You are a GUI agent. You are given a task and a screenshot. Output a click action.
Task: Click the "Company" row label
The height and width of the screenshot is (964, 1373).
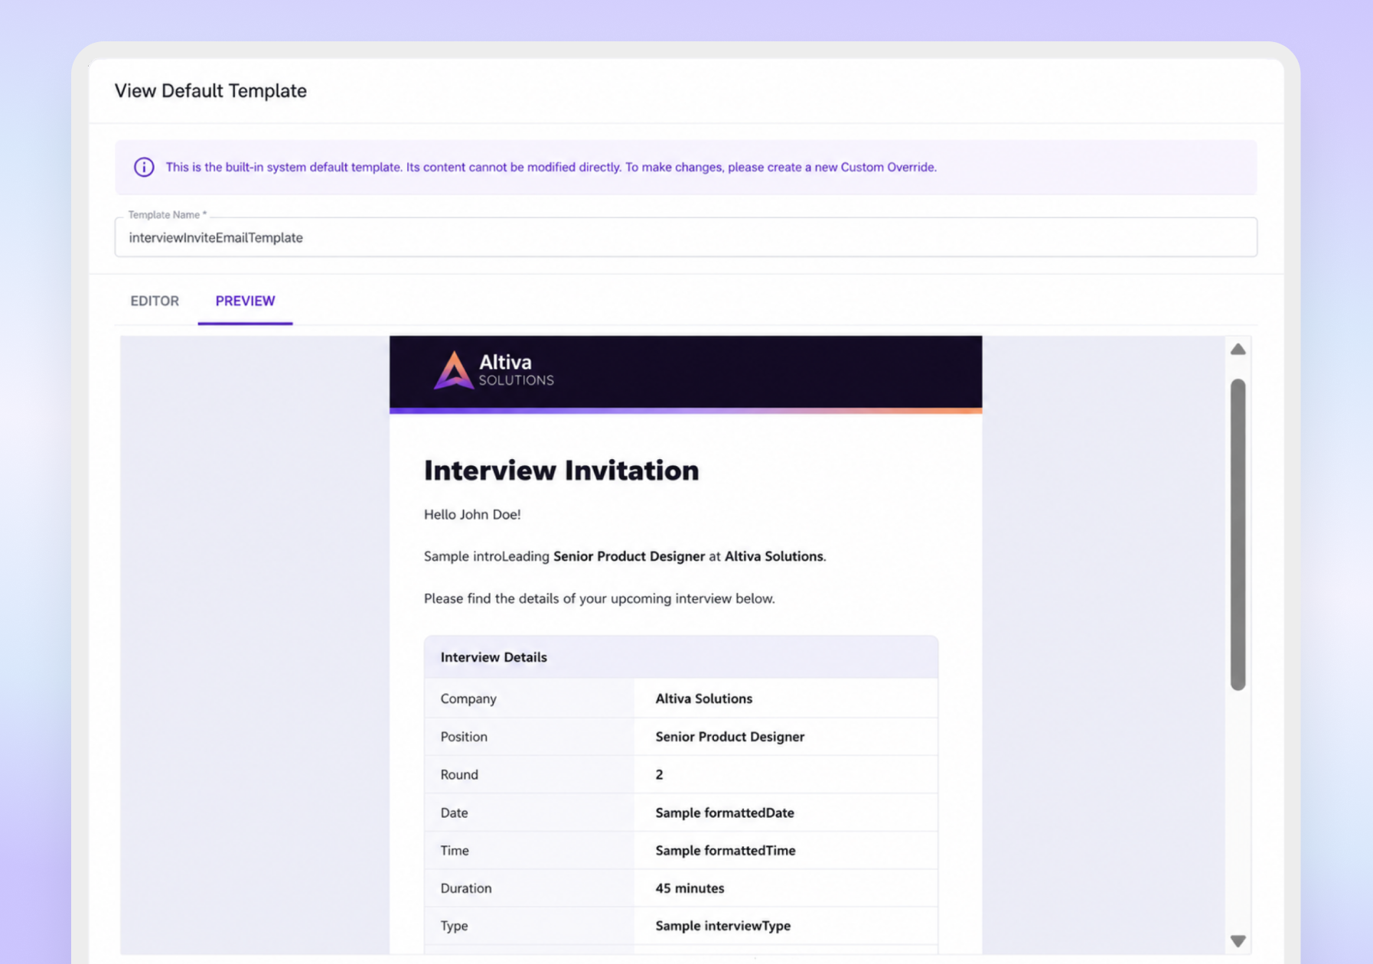coord(468,699)
